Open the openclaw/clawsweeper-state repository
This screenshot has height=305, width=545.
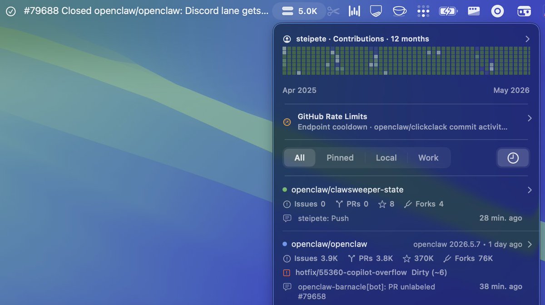click(x=347, y=189)
